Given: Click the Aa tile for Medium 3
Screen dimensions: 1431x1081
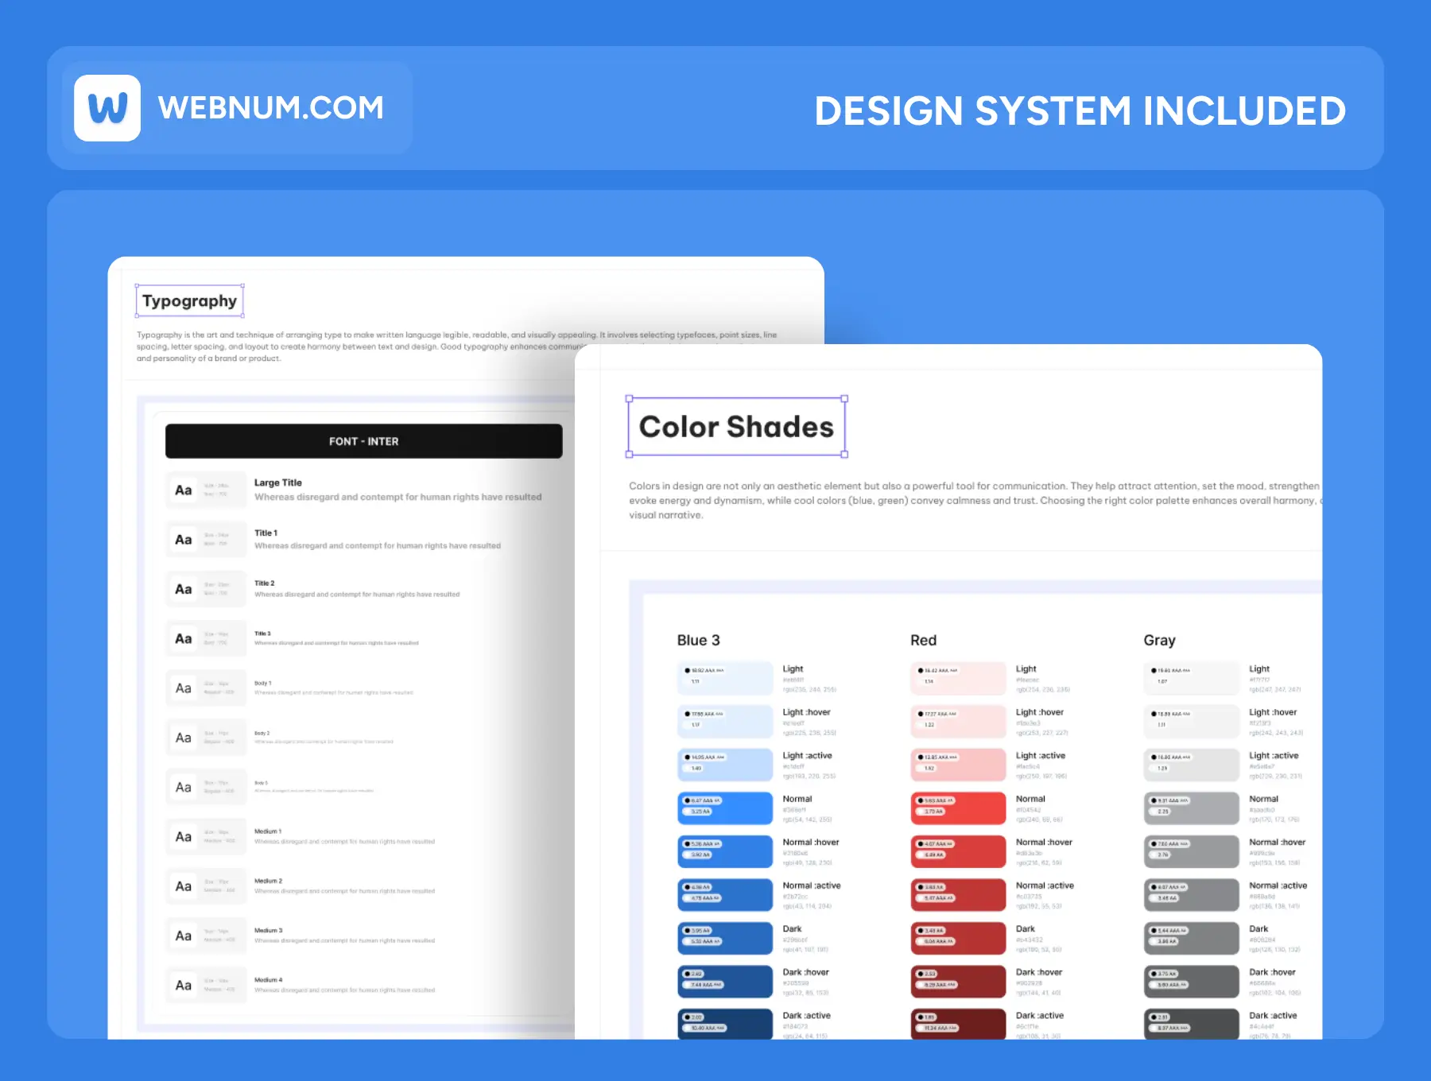Looking at the screenshot, I should pyautogui.click(x=184, y=936).
